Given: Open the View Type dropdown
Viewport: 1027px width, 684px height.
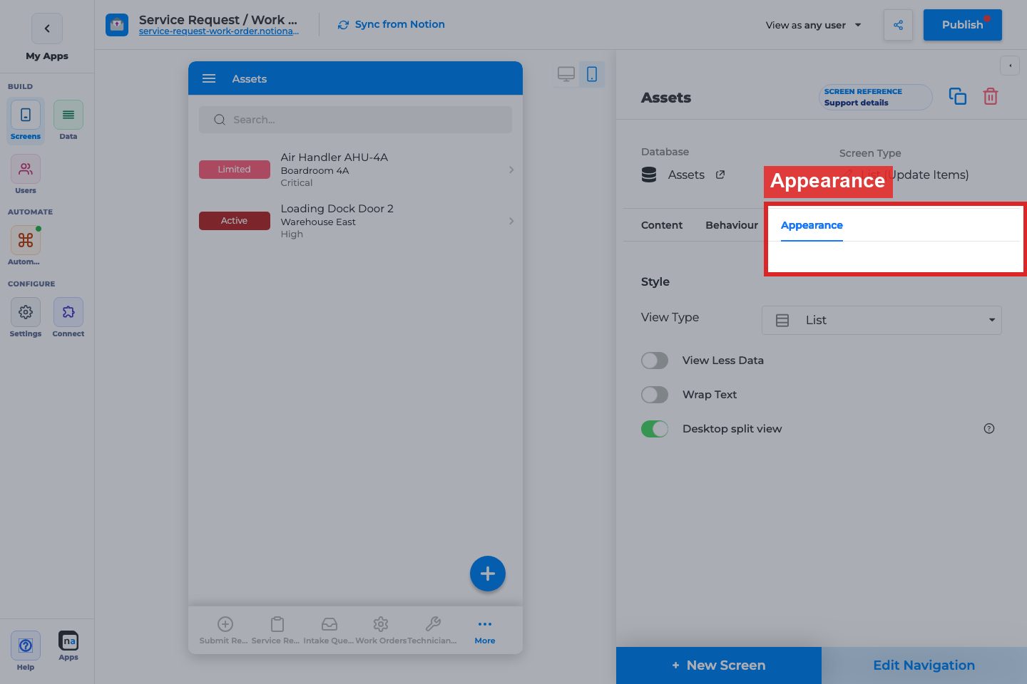Looking at the screenshot, I should point(882,320).
